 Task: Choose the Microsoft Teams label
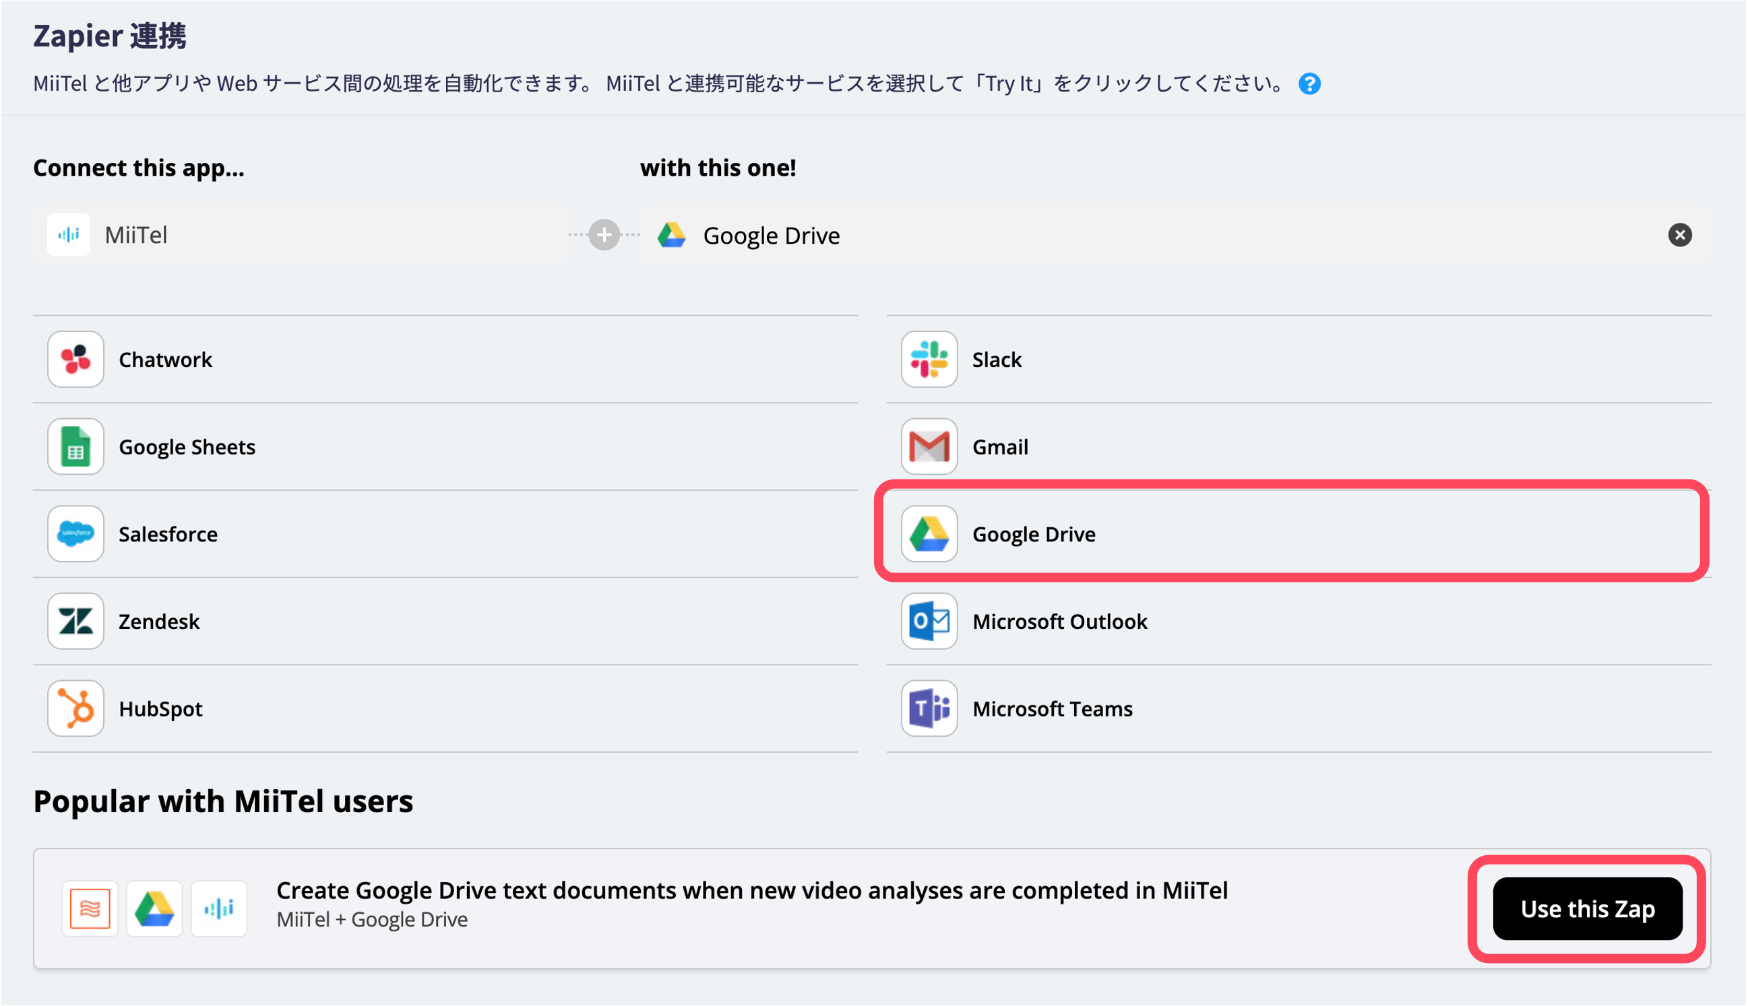point(1053,709)
